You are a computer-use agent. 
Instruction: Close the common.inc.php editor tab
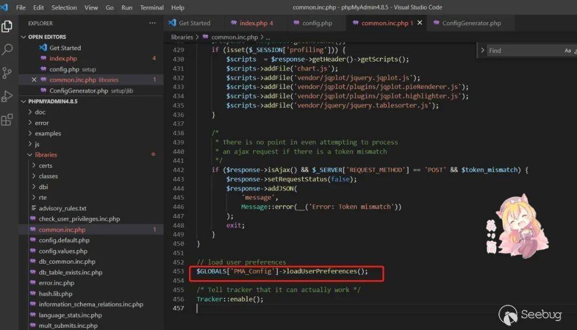point(420,23)
